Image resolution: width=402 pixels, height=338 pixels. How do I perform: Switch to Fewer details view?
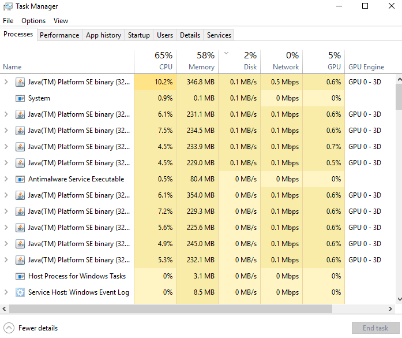(31, 328)
